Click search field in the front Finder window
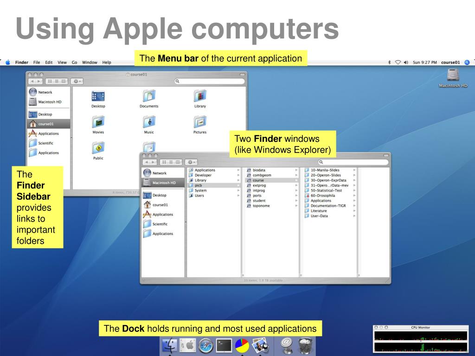Viewport: 475px width, 356px height. coord(353,162)
